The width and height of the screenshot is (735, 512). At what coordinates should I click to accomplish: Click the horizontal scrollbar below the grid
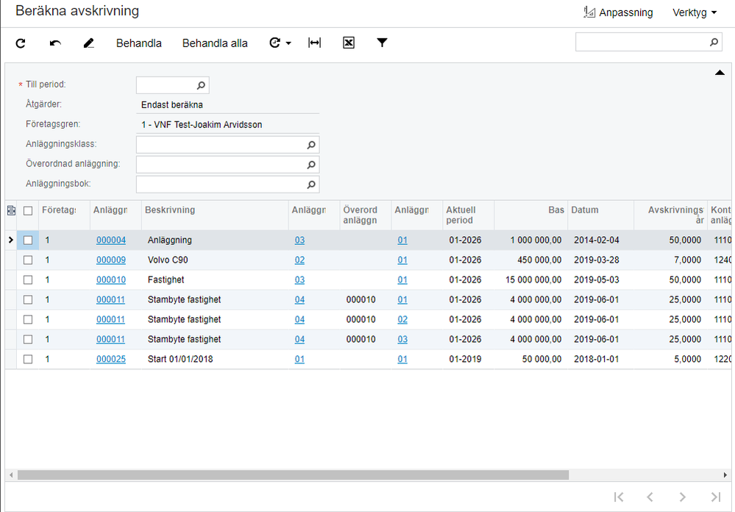coord(293,475)
